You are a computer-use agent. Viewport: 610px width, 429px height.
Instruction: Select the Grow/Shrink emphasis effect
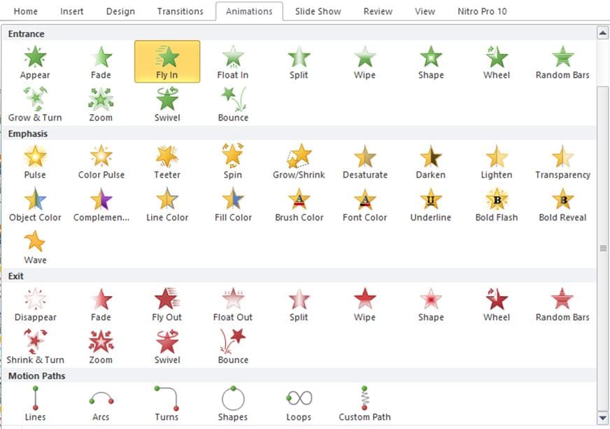(x=299, y=161)
